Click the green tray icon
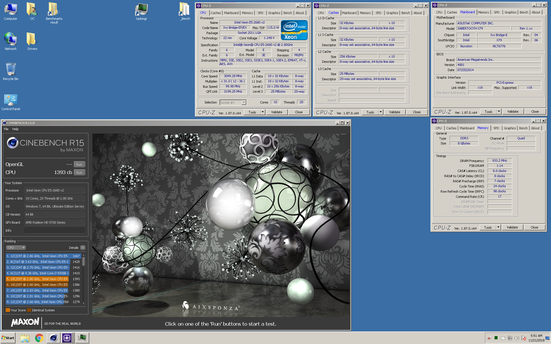 click(496, 338)
